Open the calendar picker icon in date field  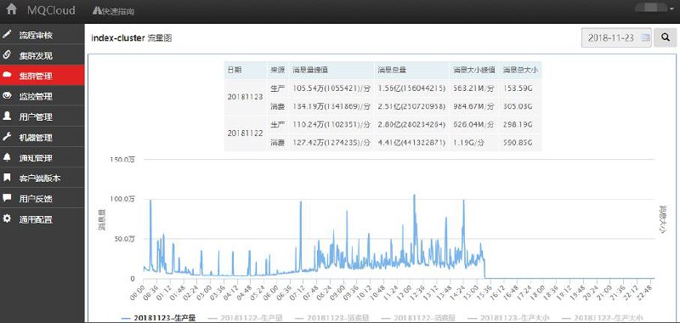point(645,37)
